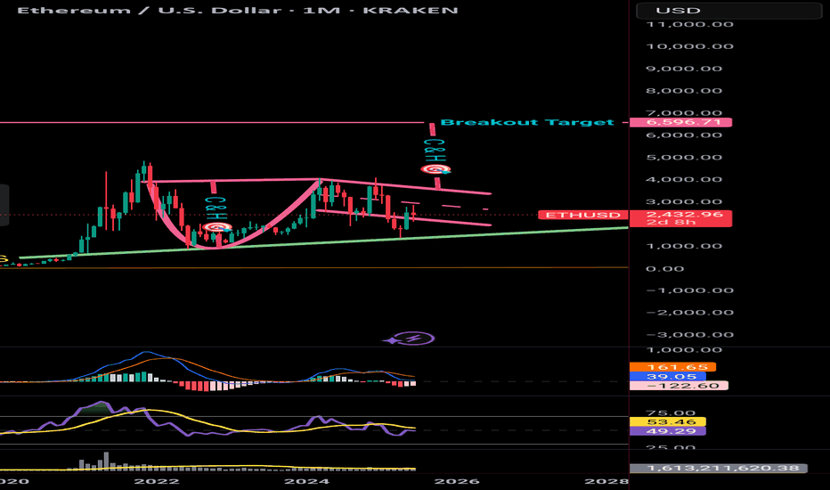Screen dimensions: 830x490
Task: Click the 75.00 RSI axis label
Action: point(671,413)
